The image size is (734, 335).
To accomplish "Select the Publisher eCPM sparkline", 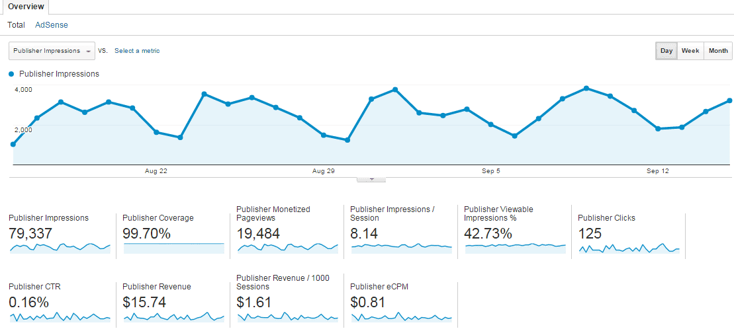I will tap(401, 317).
